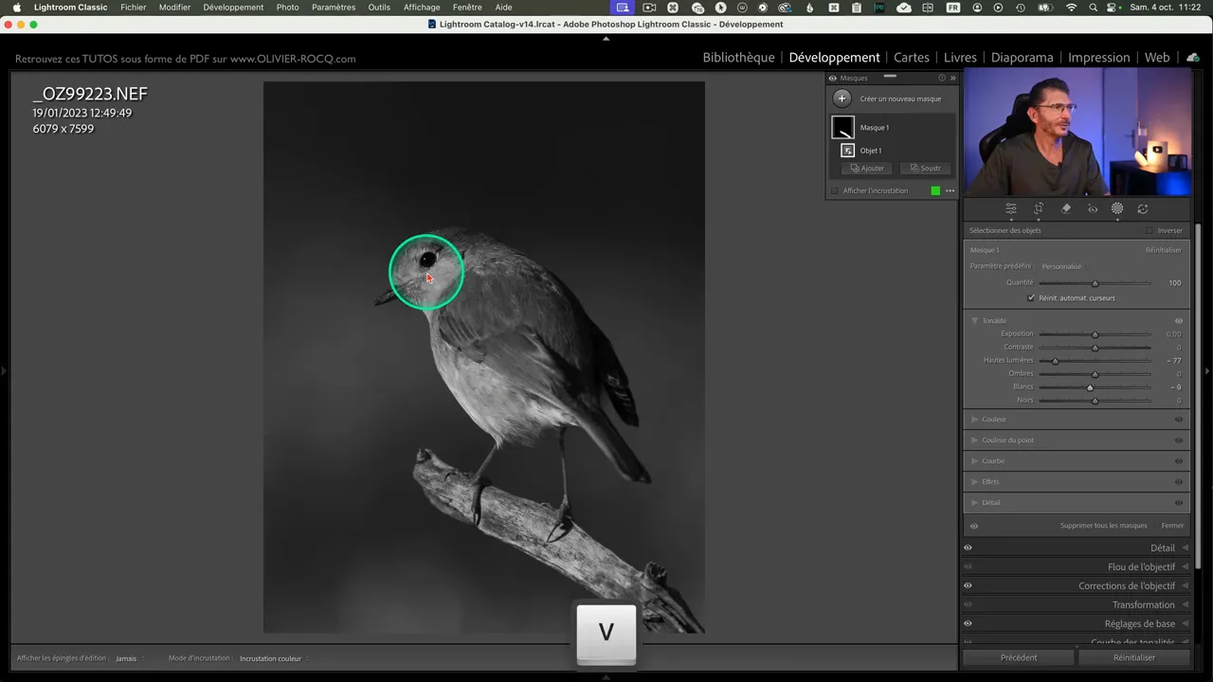The height and width of the screenshot is (682, 1213).
Task: Click the Edit sliders icon in tool strip
Action: pyautogui.click(x=1011, y=209)
